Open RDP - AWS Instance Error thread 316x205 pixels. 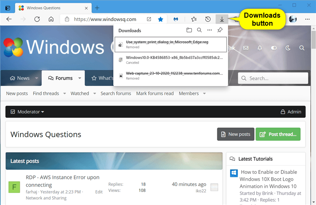[62, 181]
